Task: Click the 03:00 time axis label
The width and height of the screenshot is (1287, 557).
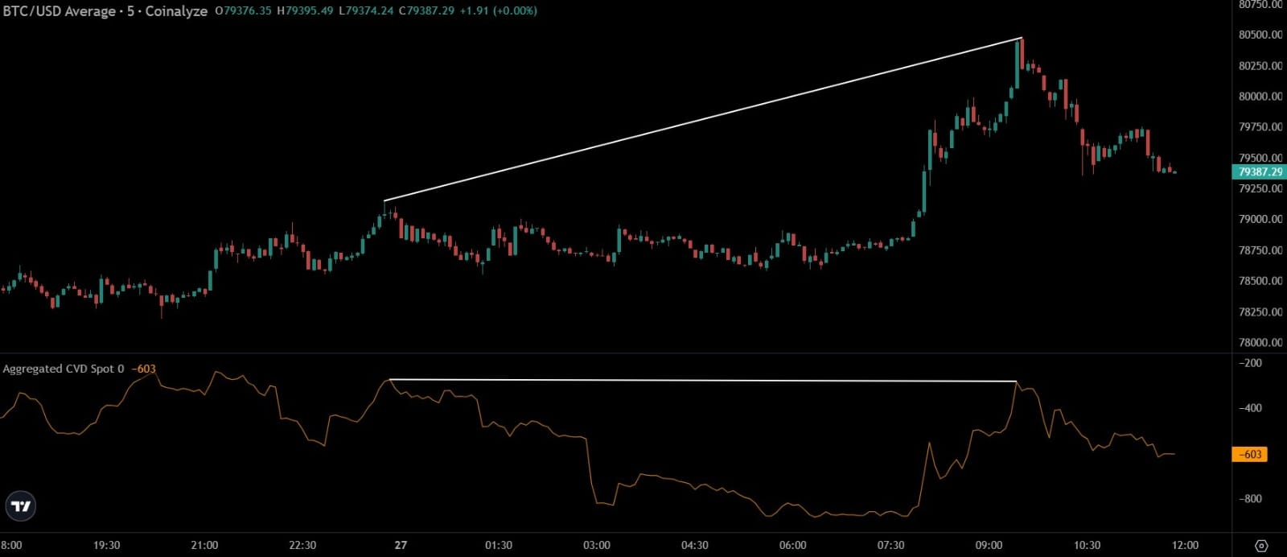Action: tap(597, 545)
